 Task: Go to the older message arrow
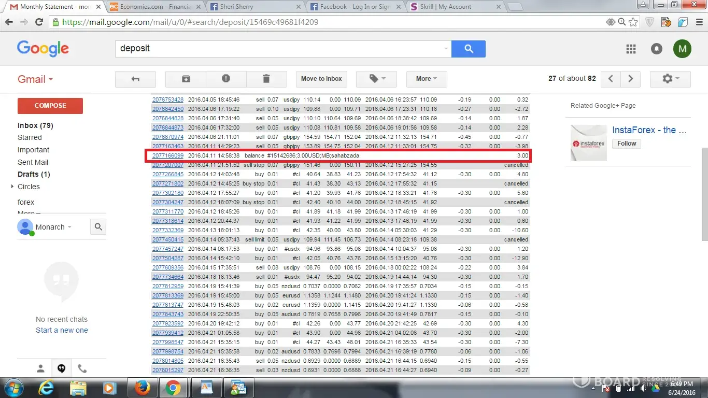tap(630, 79)
